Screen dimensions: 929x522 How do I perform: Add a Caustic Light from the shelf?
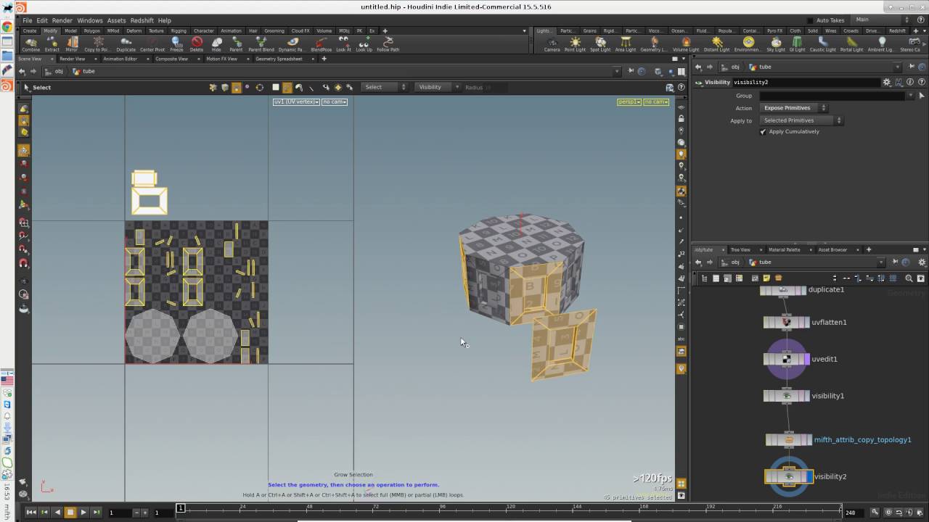822,44
